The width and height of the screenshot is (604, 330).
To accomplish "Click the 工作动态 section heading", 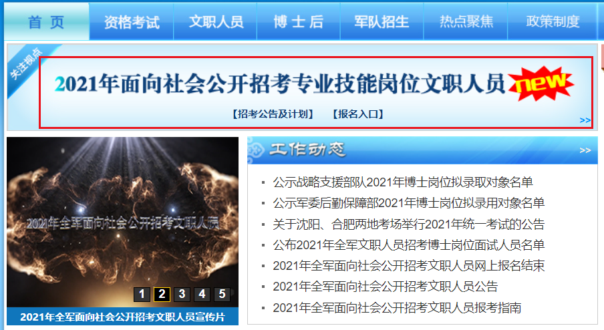I will coord(307,150).
